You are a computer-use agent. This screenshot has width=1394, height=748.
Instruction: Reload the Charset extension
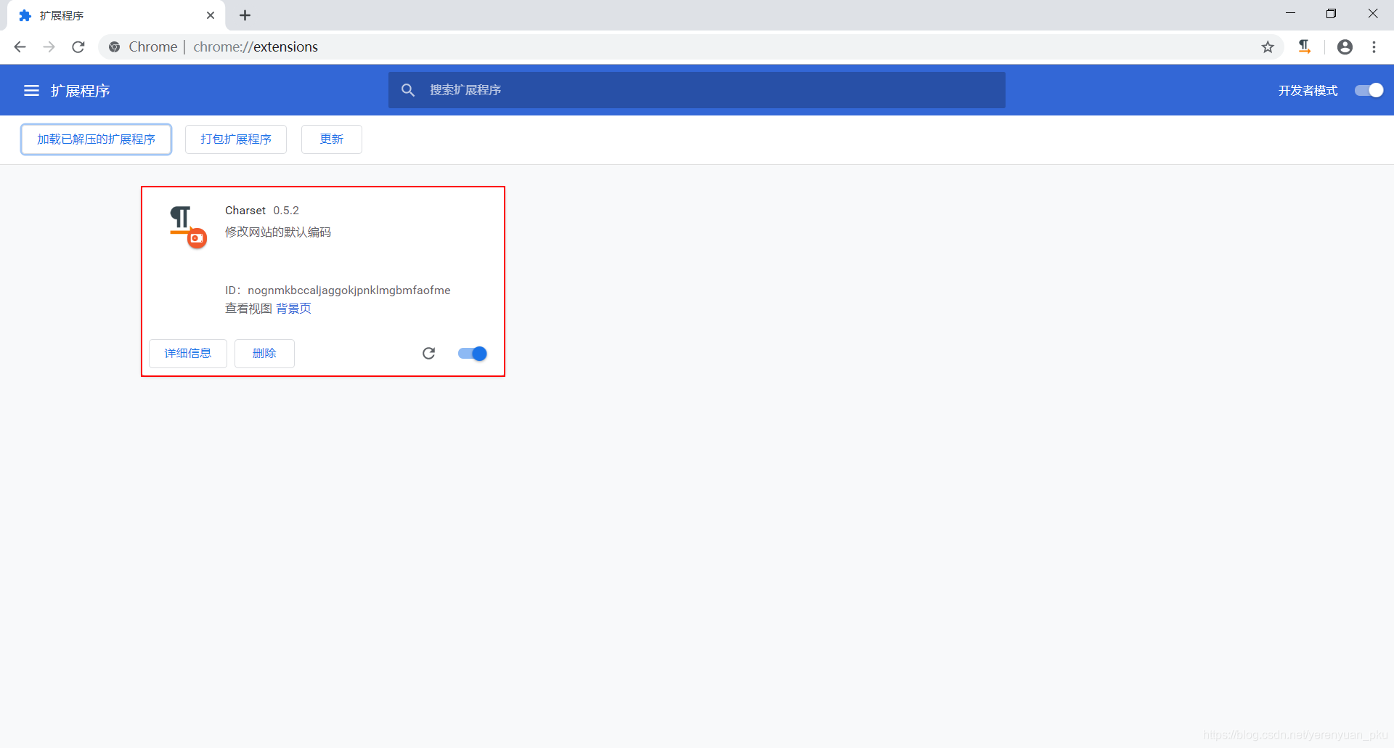coord(428,354)
